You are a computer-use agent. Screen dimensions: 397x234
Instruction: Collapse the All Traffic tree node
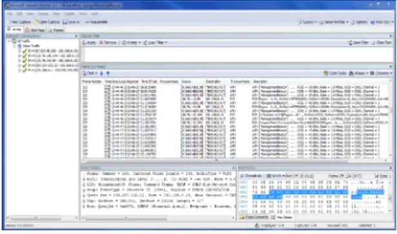tap(10, 41)
